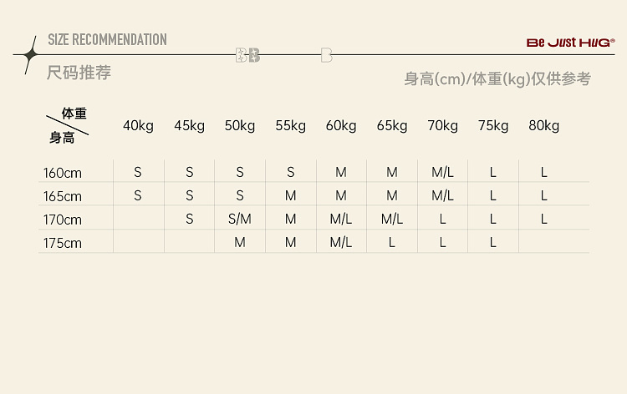Click the L cell for 175cm at 75kg
Screen dimensions: 627x394
click(493, 242)
